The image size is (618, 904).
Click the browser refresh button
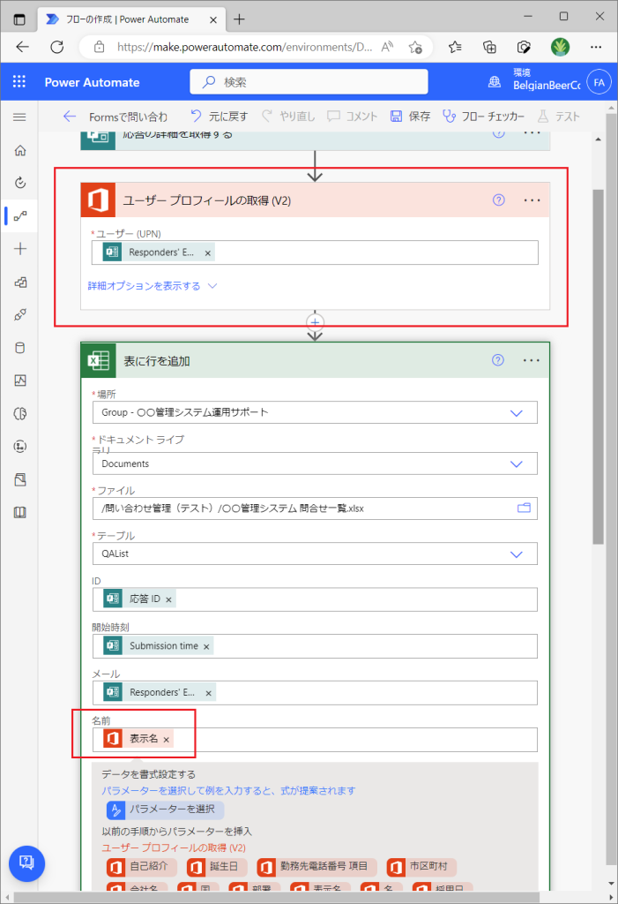pos(57,47)
